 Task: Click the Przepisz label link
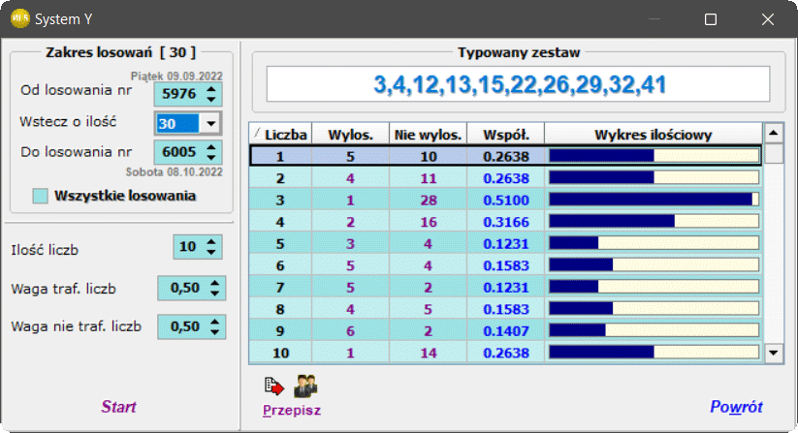[x=292, y=410]
